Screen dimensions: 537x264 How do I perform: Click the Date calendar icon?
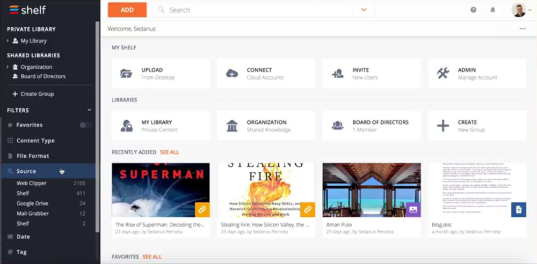pyautogui.click(x=10, y=237)
